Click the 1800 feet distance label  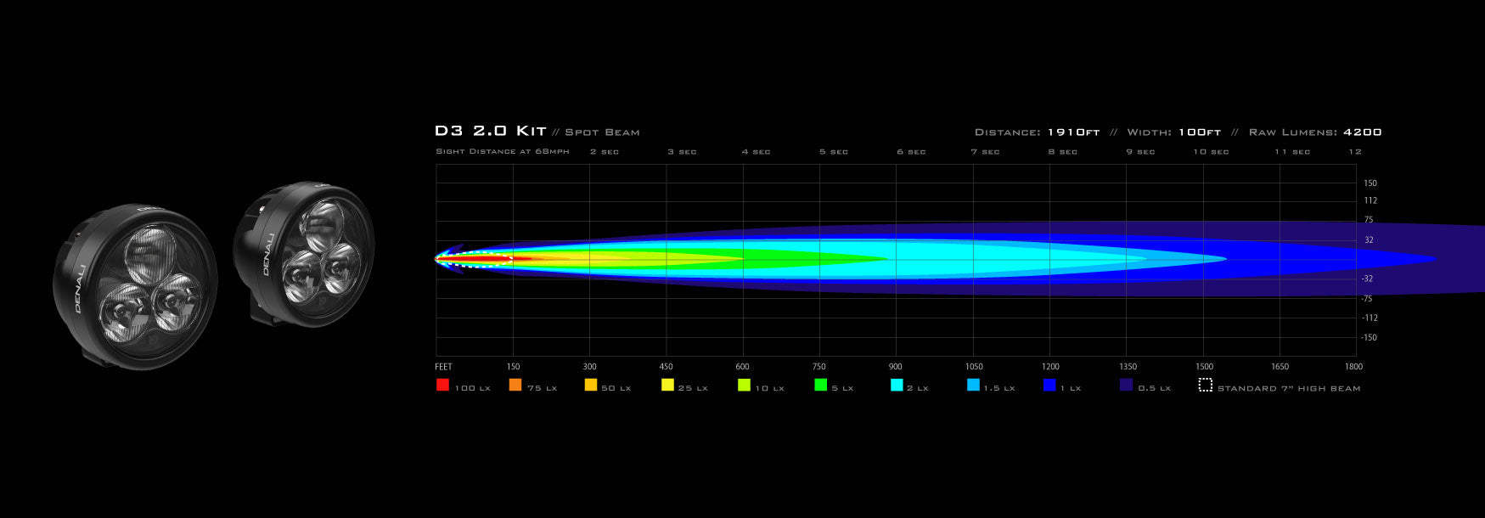[1353, 367]
